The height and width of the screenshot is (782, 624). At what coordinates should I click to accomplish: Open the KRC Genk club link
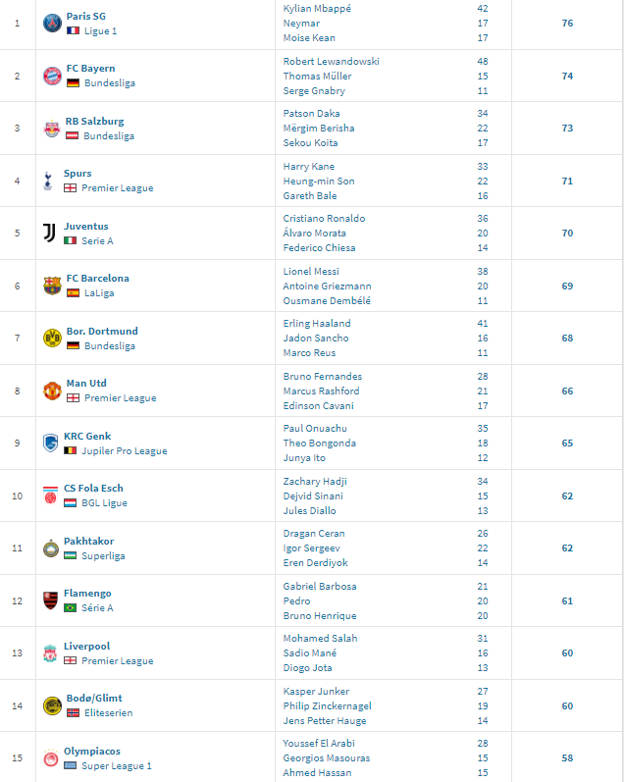pyautogui.click(x=87, y=436)
